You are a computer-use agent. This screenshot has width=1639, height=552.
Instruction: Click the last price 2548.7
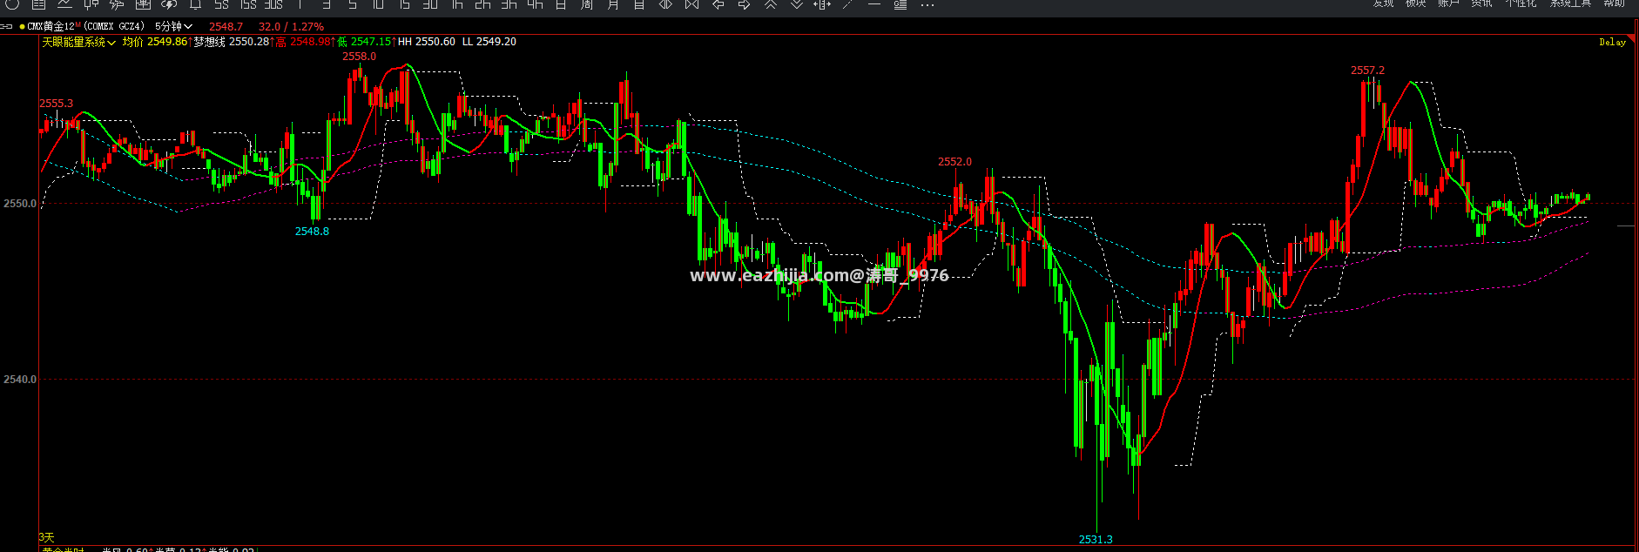click(226, 26)
